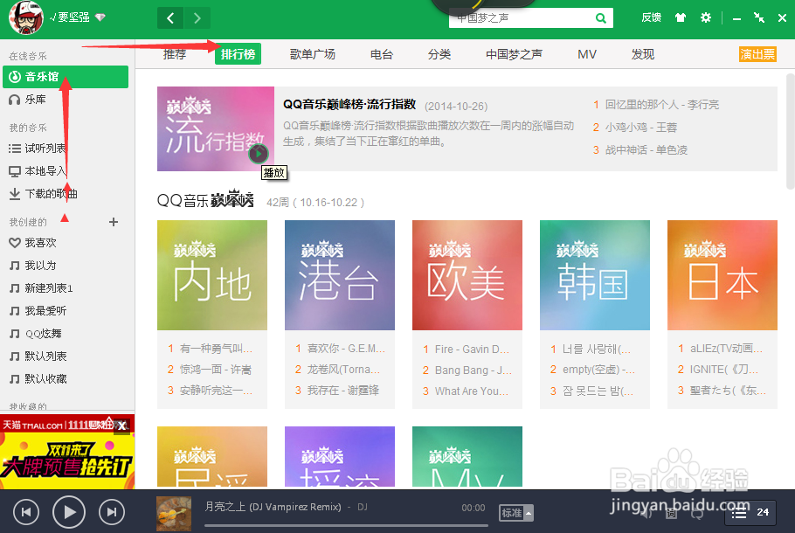Toggle the lyrics 词 icon
The height and width of the screenshot is (533, 795).
[671, 513]
